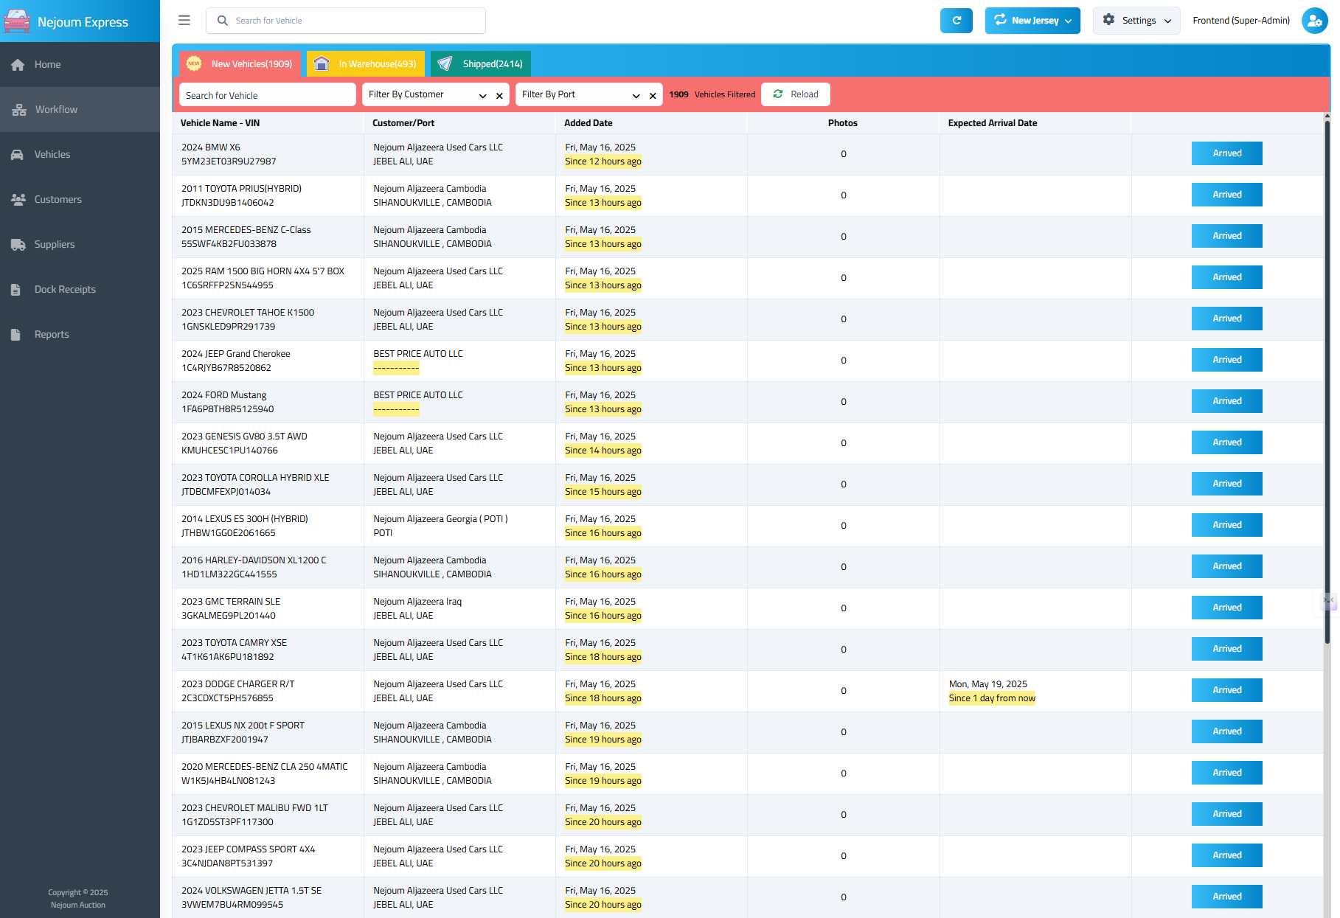
Task: Mark 2024 Ford Mustang as Arrived
Action: [1226, 401]
